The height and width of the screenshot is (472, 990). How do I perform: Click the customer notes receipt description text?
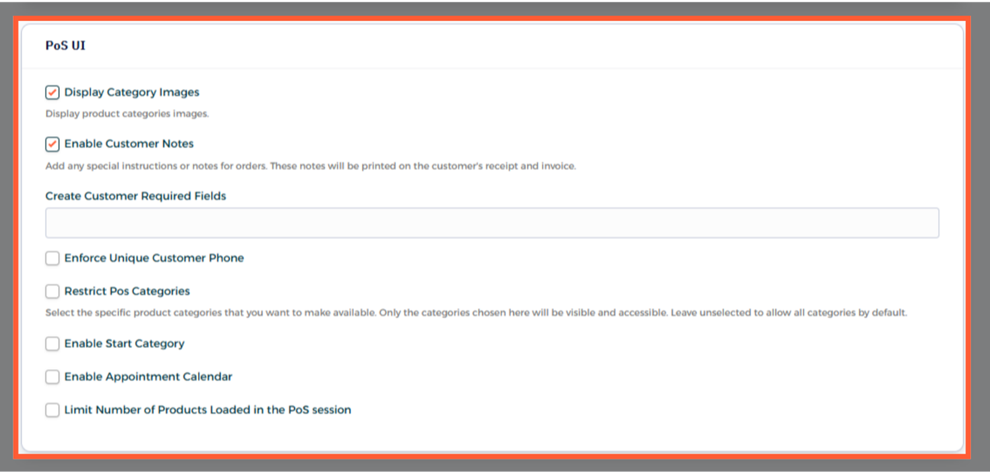[310, 166]
